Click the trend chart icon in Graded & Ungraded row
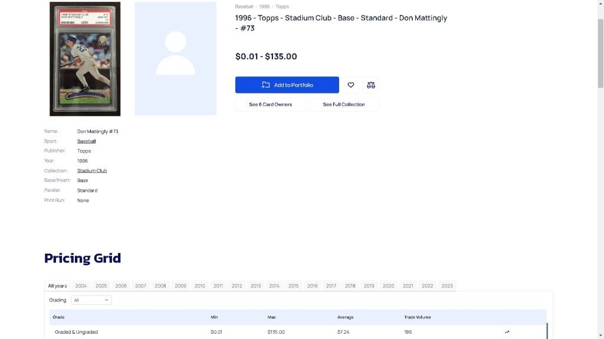Image resolution: width=604 pixels, height=339 pixels. (x=507, y=332)
